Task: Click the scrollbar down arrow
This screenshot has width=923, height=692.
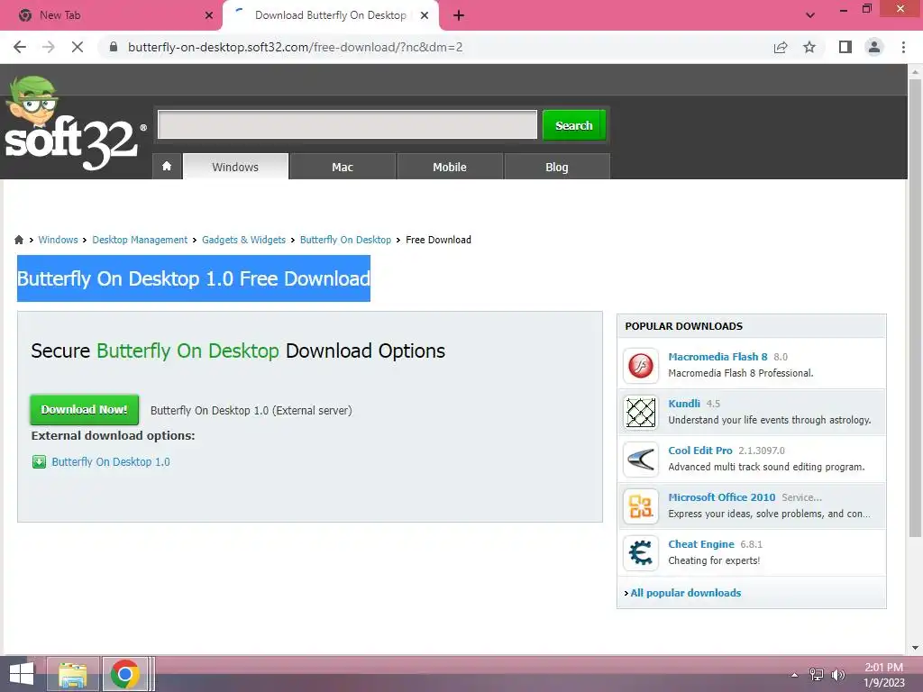Action: [x=915, y=648]
